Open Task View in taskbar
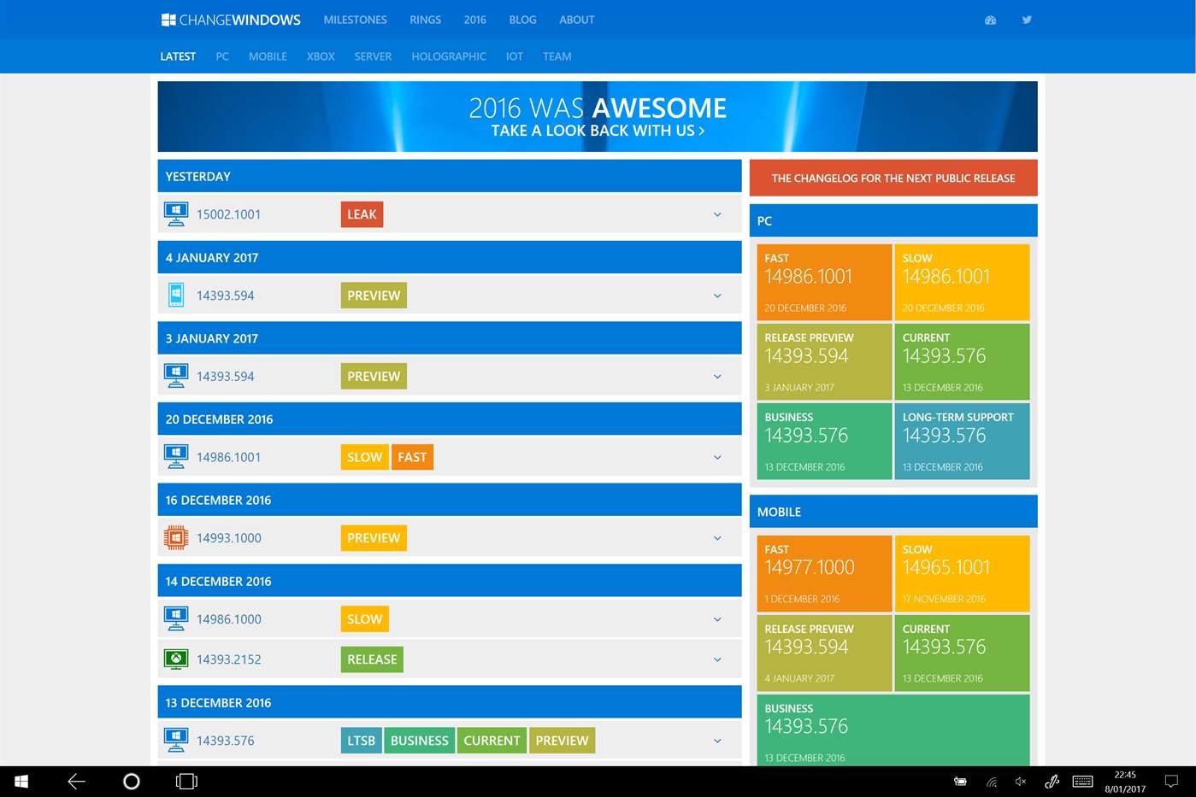1196x797 pixels. (x=186, y=782)
